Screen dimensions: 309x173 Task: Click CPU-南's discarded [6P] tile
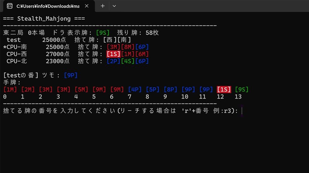pyautogui.click(x=142, y=47)
